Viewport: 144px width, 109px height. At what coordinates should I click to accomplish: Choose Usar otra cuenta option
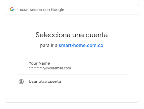click(72, 82)
